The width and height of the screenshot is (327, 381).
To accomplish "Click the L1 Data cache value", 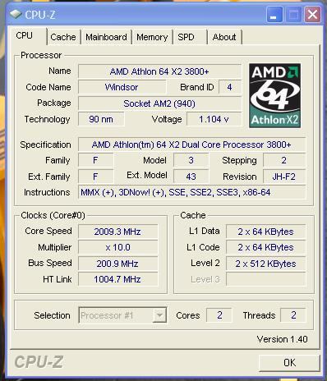I will [265, 232].
